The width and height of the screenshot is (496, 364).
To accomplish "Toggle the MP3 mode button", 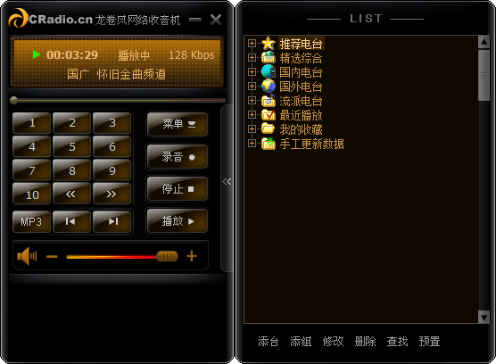I will (31, 221).
